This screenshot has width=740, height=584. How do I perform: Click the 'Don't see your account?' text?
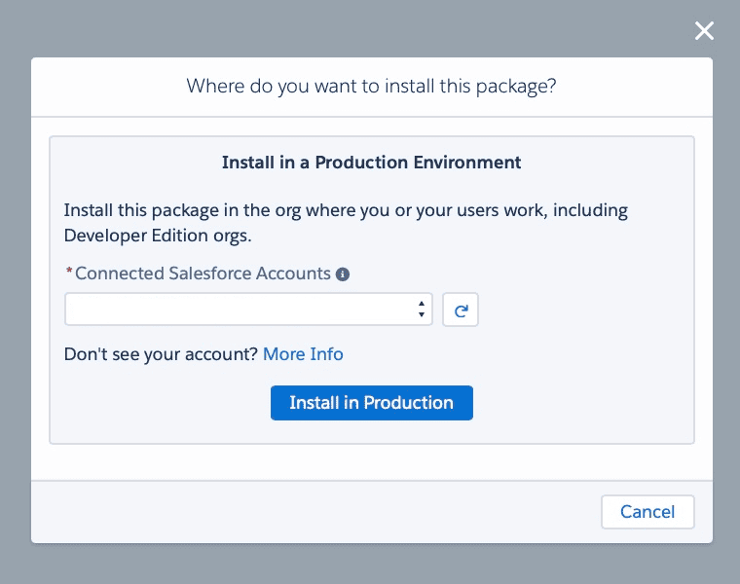coord(161,353)
